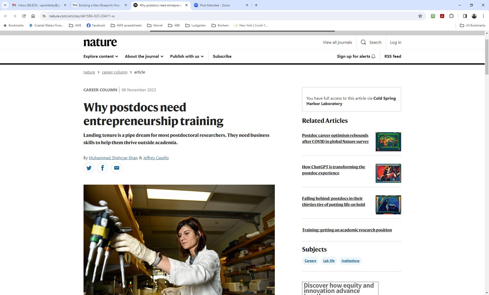Image resolution: width=489 pixels, height=295 pixels.
Task: Reload the current page
Action: click(24, 16)
